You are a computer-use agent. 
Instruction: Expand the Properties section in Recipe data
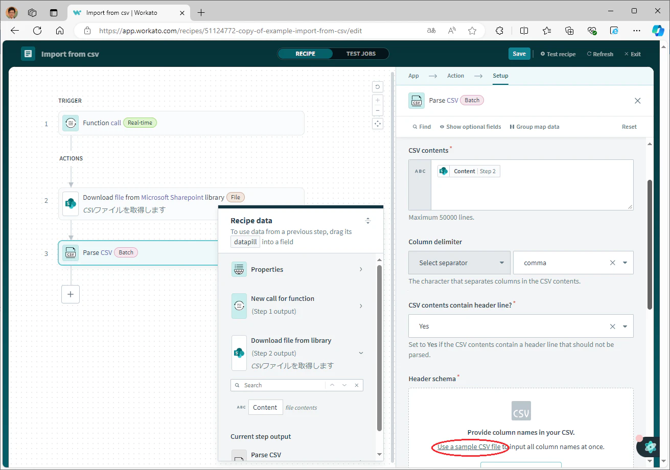click(x=297, y=269)
